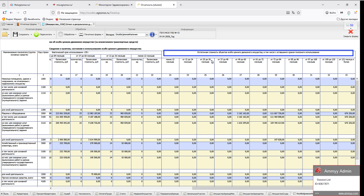The image size is (364, 196).
Task: Click the Войти account button
Action: click(331, 13)
